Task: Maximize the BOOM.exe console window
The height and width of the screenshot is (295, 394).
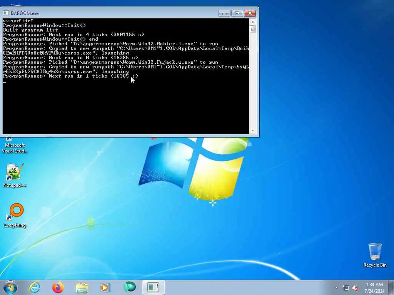Action: 237,13
